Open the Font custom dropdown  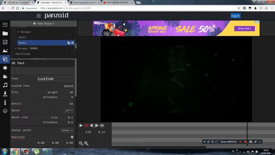pos(55,79)
